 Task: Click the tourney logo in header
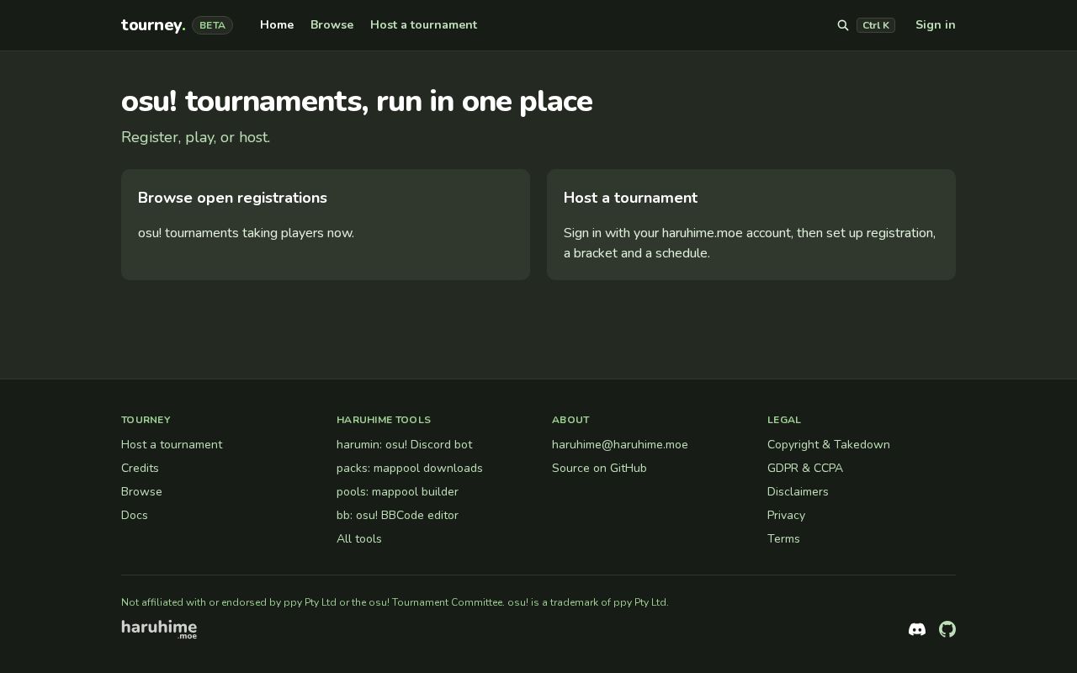153,25
